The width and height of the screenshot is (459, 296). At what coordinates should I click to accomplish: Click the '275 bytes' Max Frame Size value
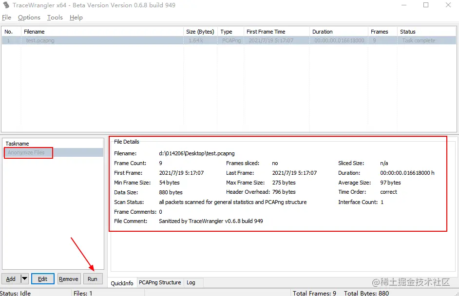pos(284,183)
